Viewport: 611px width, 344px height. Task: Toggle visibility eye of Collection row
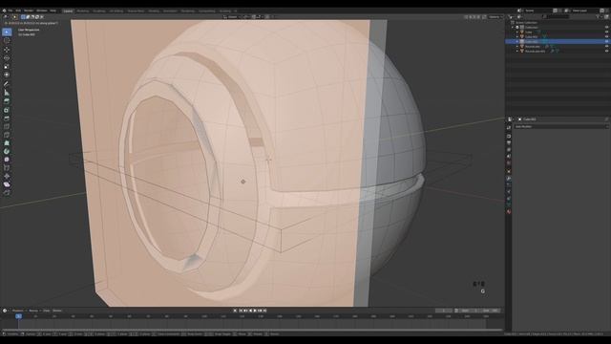tap(607, 28)
